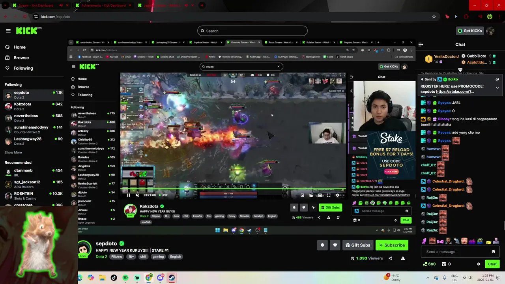Open the user profile avatar menu
The height and width of the screenshot is (284, 505).
pos(490,31)
